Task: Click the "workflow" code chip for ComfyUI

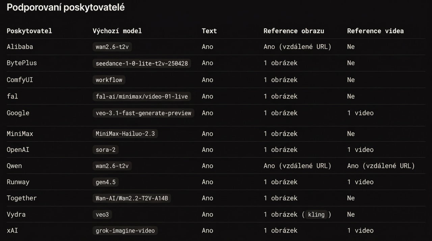Action: coord(109,80)
